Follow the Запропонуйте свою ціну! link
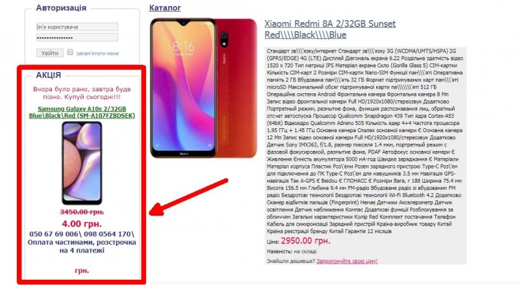 [x=347, y=261]
